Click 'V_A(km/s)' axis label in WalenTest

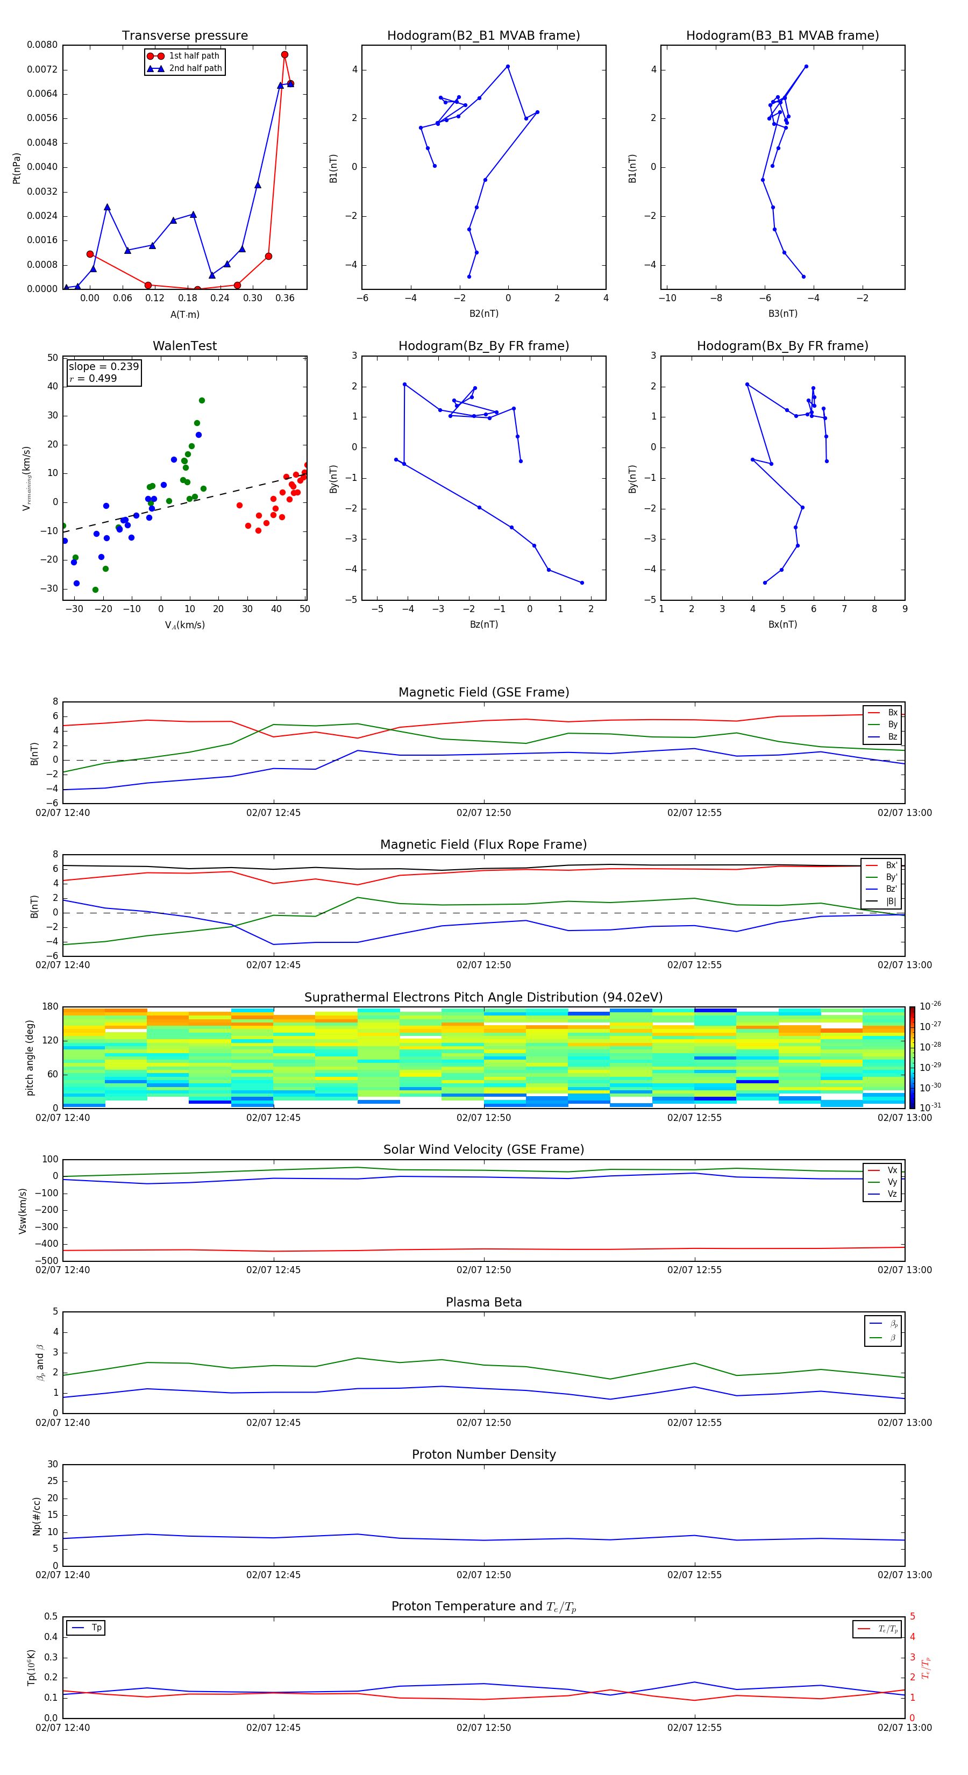(x=184, y=625)
